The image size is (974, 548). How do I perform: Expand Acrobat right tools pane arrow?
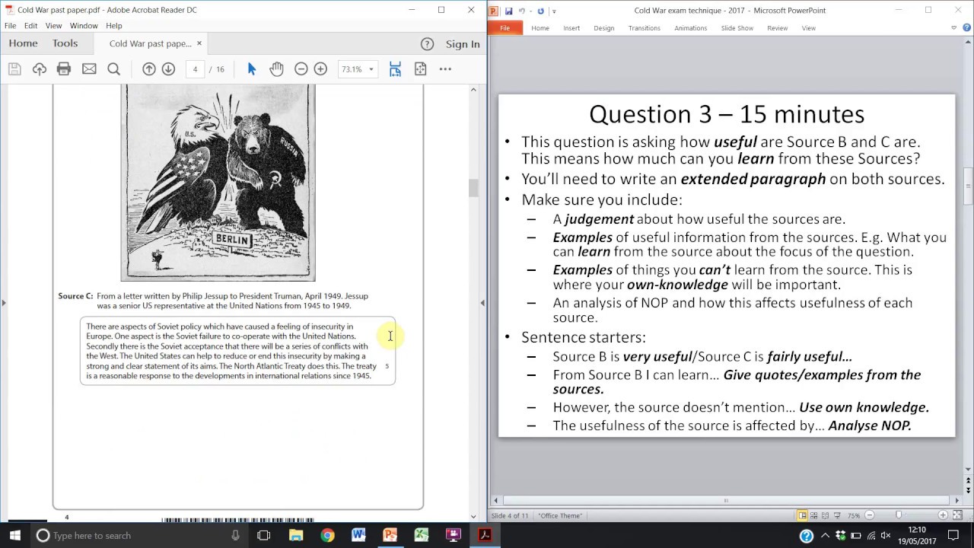[x=482, y=303]
